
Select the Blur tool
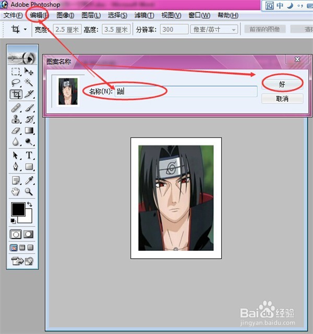click(x=16, y=142)
